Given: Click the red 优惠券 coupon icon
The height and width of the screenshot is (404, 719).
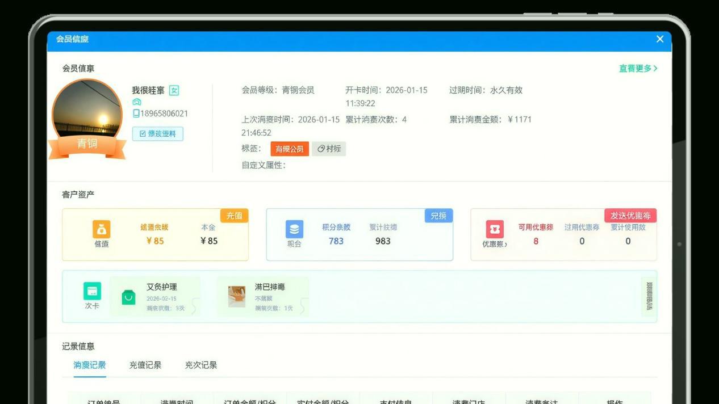Looking at the screenshot, I should tap(495, 229).
